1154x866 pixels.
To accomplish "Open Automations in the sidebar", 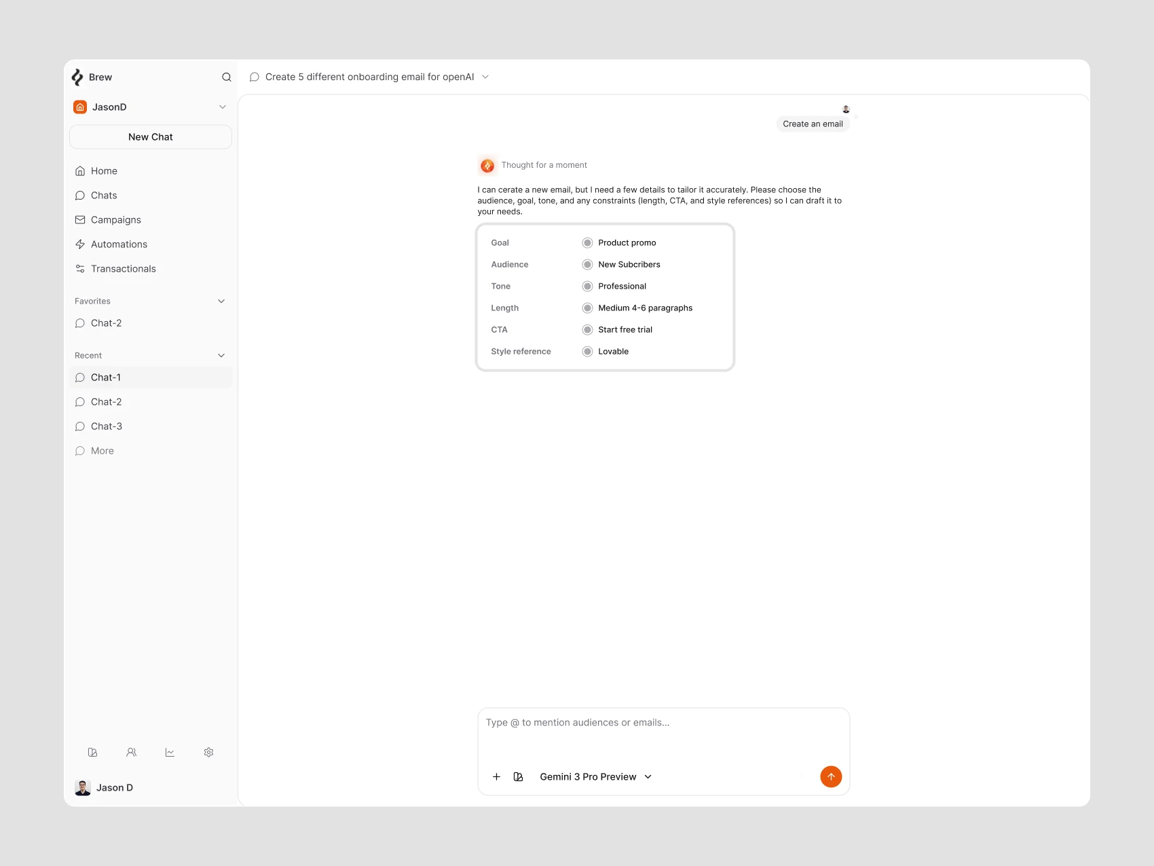I will (151, 245).
